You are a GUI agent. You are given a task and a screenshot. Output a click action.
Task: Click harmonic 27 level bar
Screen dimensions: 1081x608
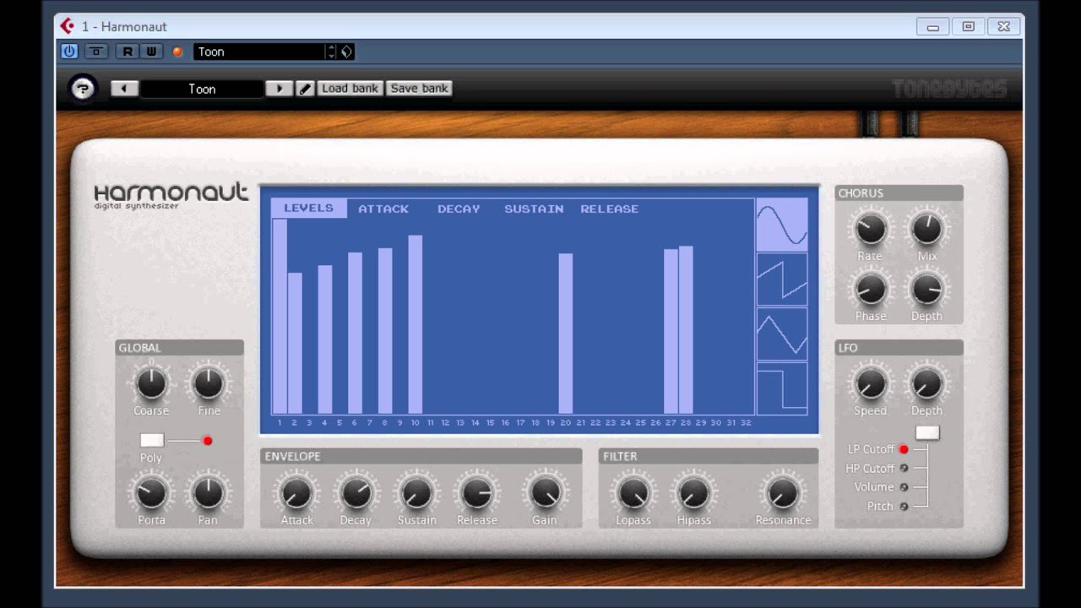tap(671, 331)
